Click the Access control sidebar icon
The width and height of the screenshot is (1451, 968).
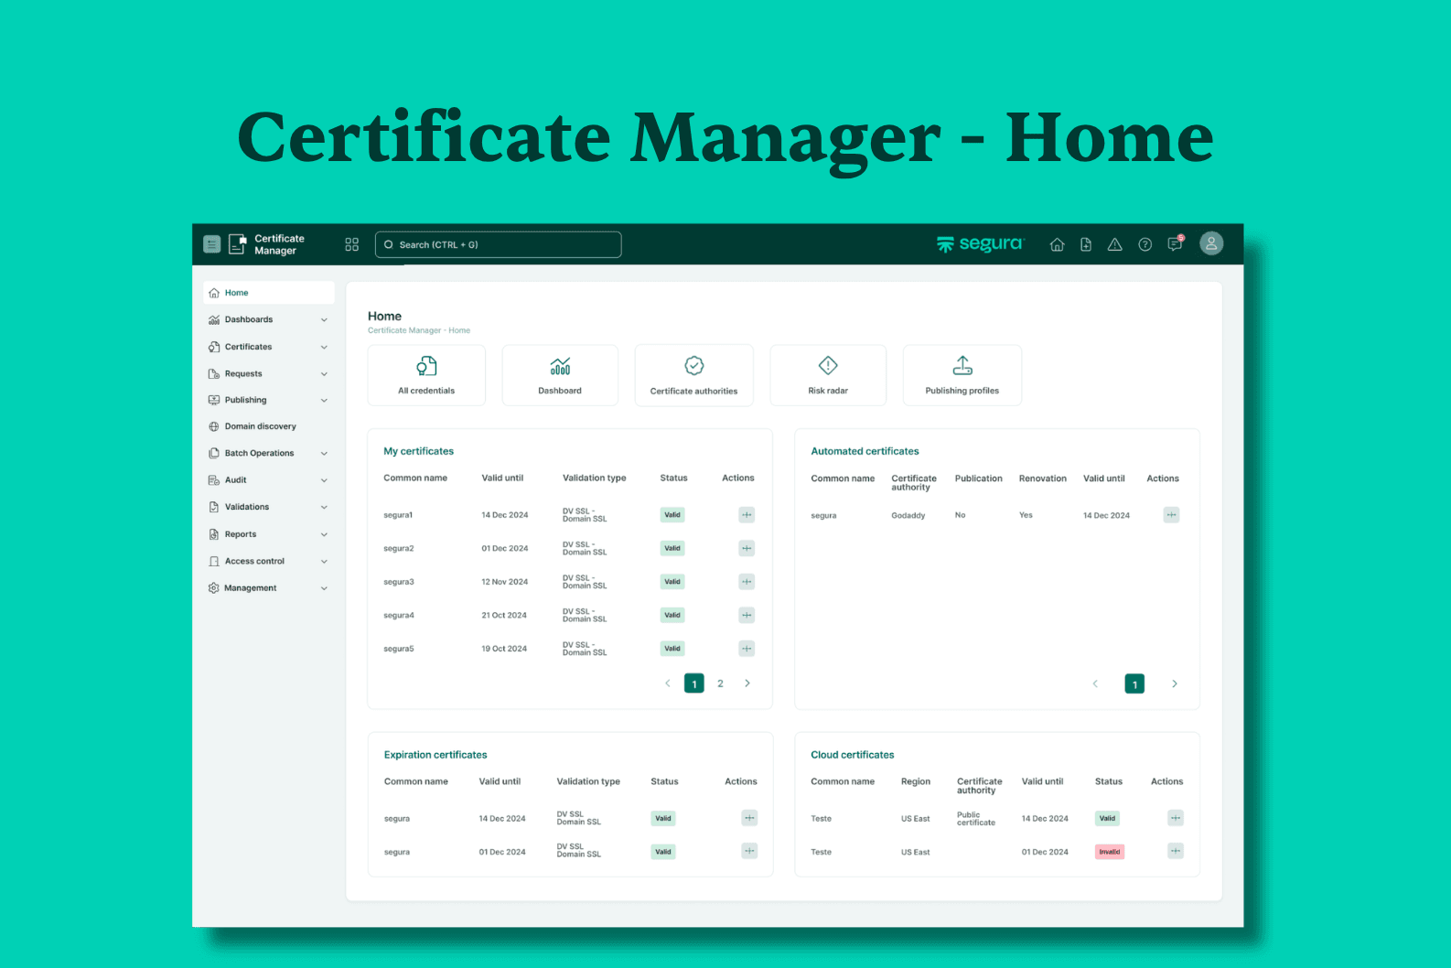pos(214,561)
